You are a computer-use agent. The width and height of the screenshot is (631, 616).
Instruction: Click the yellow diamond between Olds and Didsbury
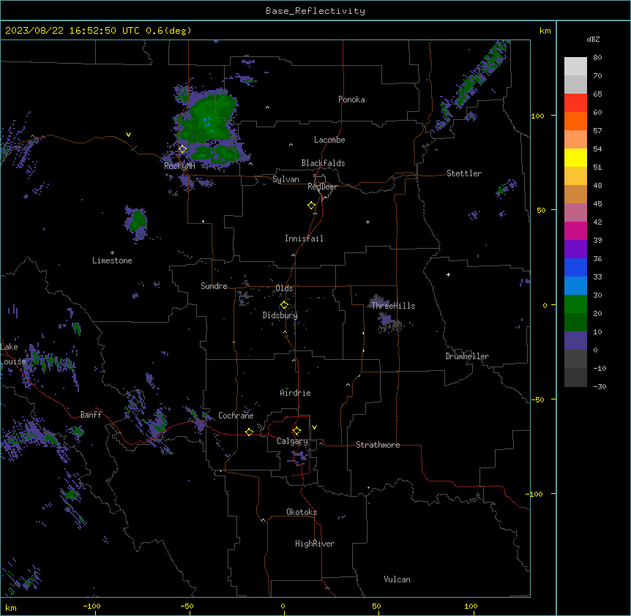pos(284,305)
